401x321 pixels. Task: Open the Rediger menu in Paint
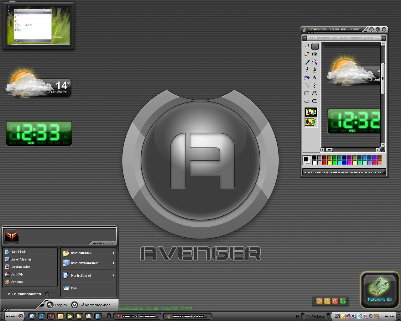(x=323, y=38)
